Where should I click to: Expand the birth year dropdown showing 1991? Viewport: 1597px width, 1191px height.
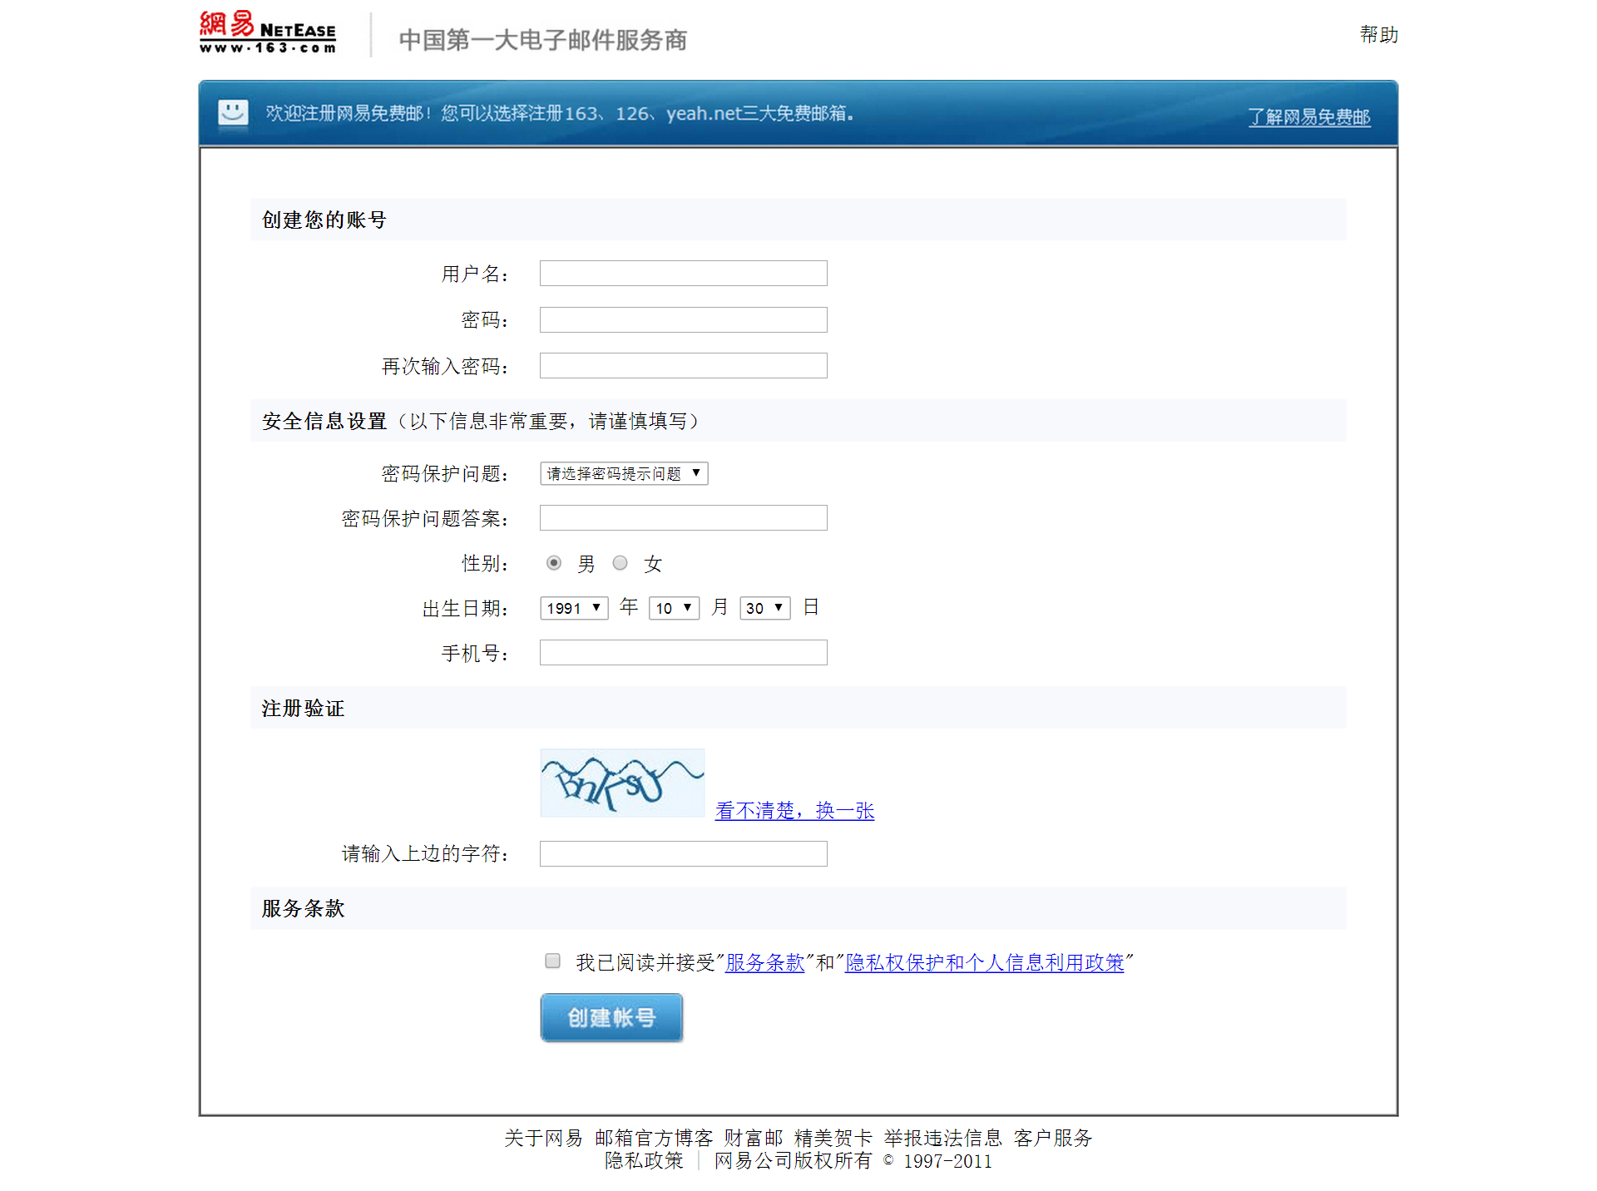(574, 608)
